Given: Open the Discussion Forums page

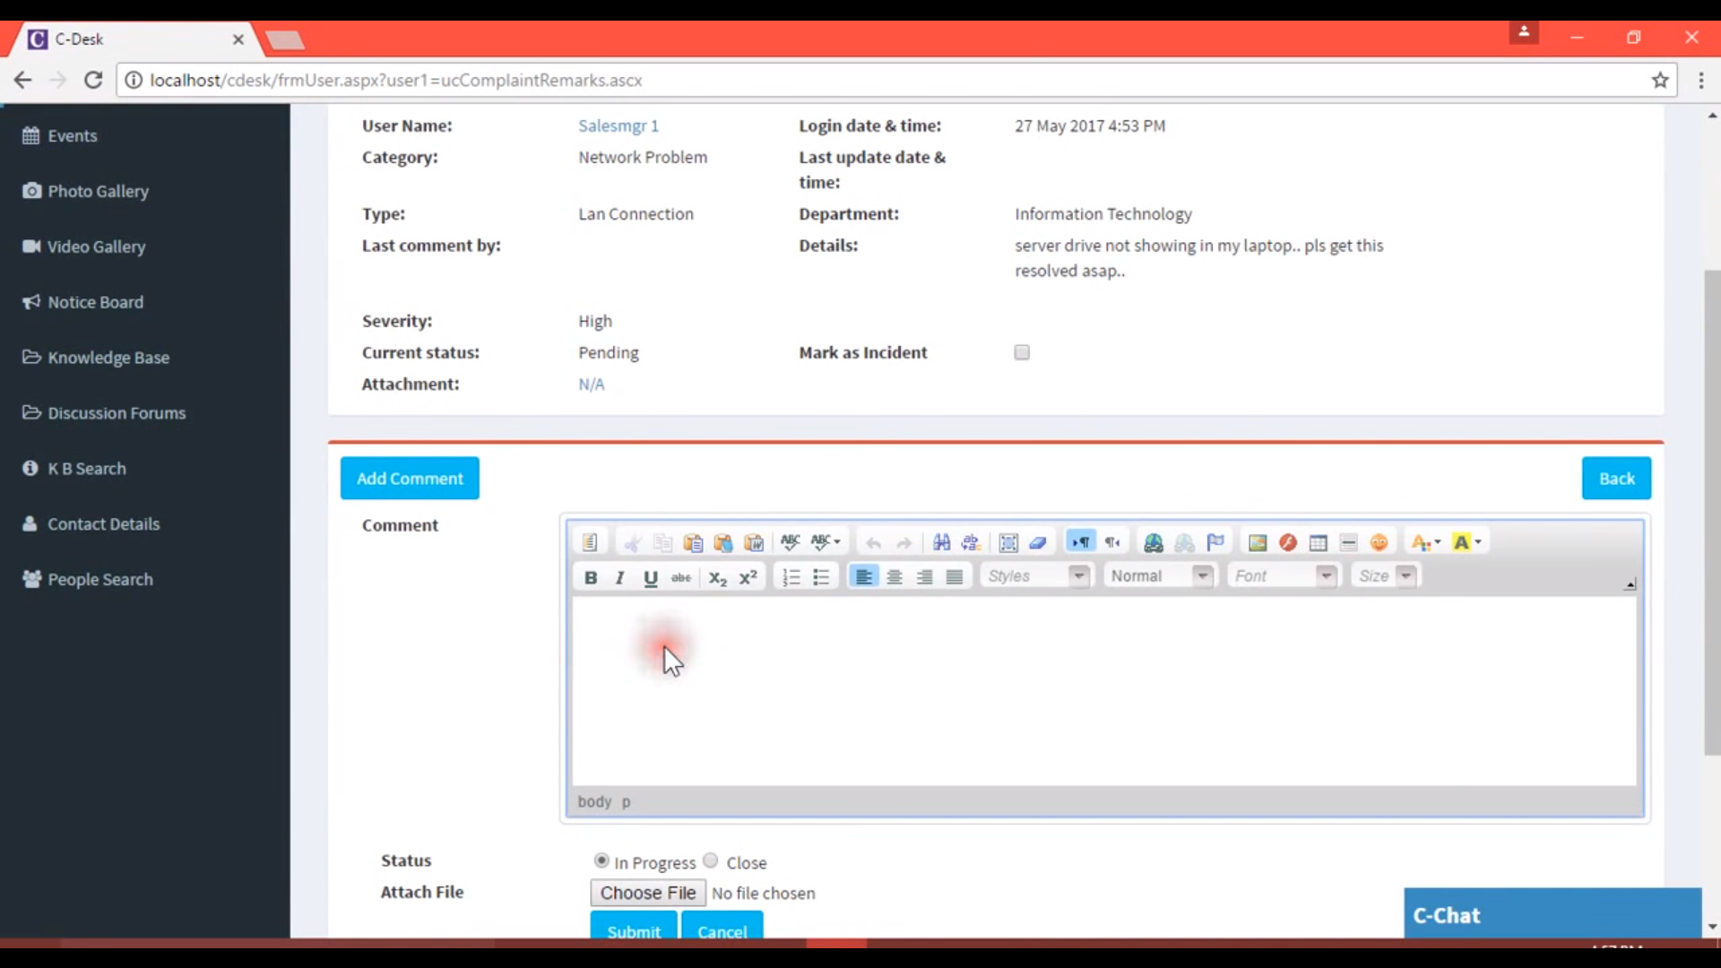Looking at the screenshot, I should click(x=117, y=412).
